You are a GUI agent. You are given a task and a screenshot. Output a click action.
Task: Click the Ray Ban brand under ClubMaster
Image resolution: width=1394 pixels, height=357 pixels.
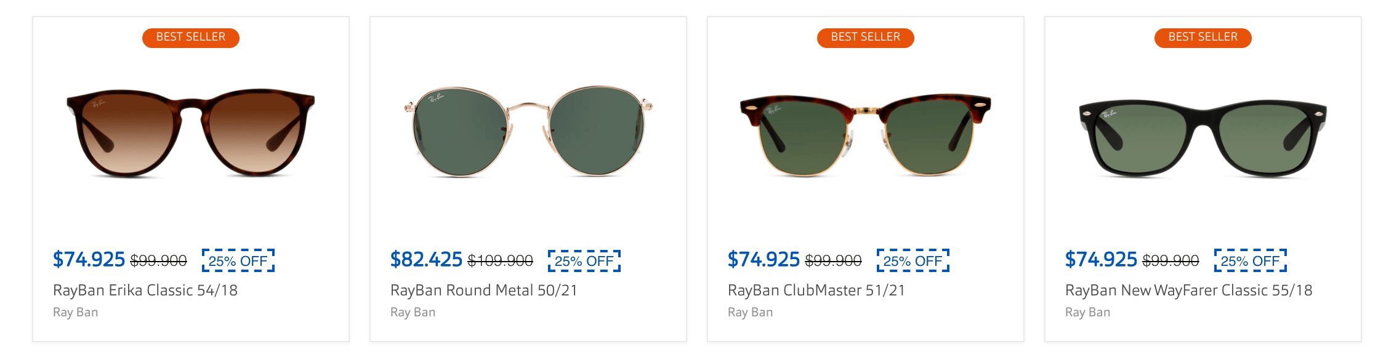751,313
